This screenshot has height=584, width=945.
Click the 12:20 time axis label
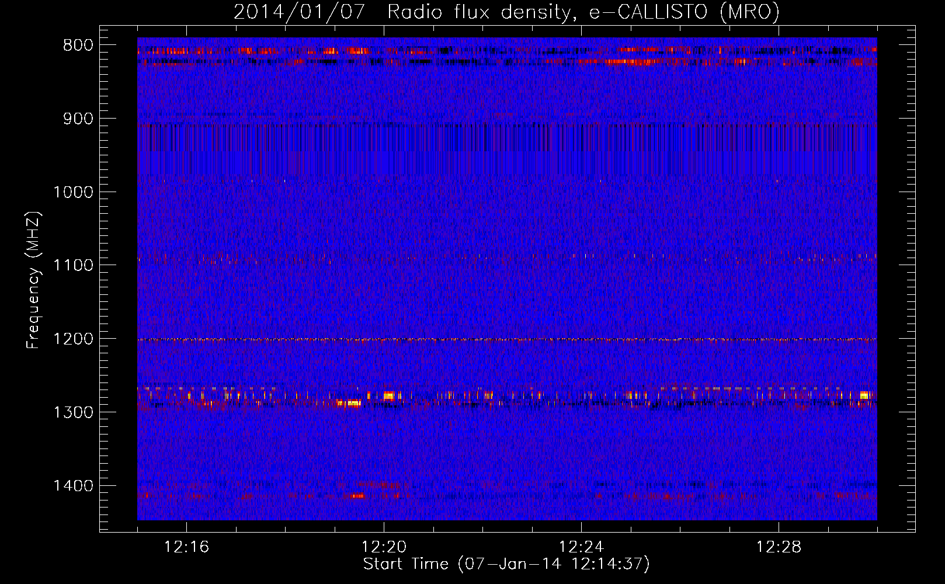coord(384,547)
